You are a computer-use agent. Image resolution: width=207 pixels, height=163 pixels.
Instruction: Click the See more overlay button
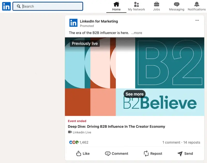135,94
